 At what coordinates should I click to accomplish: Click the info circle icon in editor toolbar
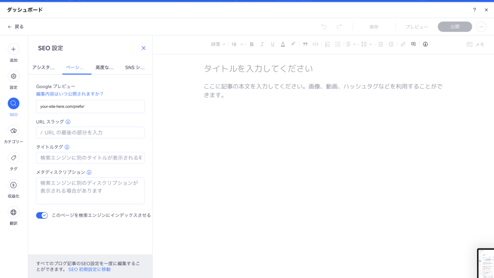point(425,44)
